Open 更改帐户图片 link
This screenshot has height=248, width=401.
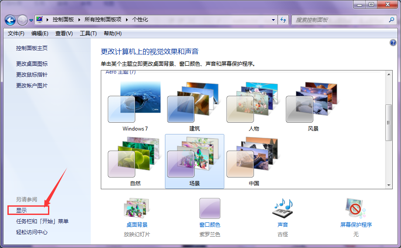[32, 86]
